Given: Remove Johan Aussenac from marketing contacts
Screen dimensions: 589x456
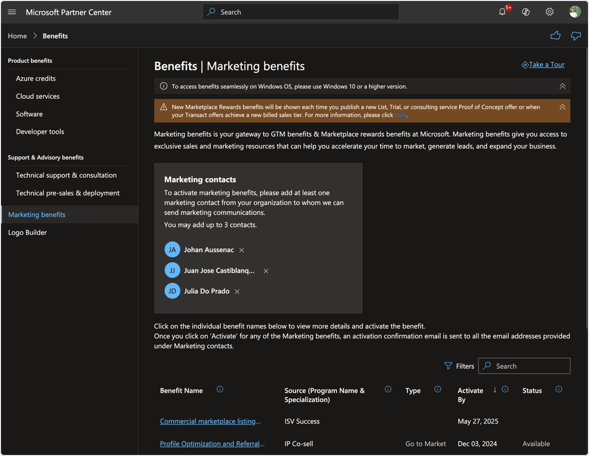Looking at the screenshot, I should tap(241, 250).
